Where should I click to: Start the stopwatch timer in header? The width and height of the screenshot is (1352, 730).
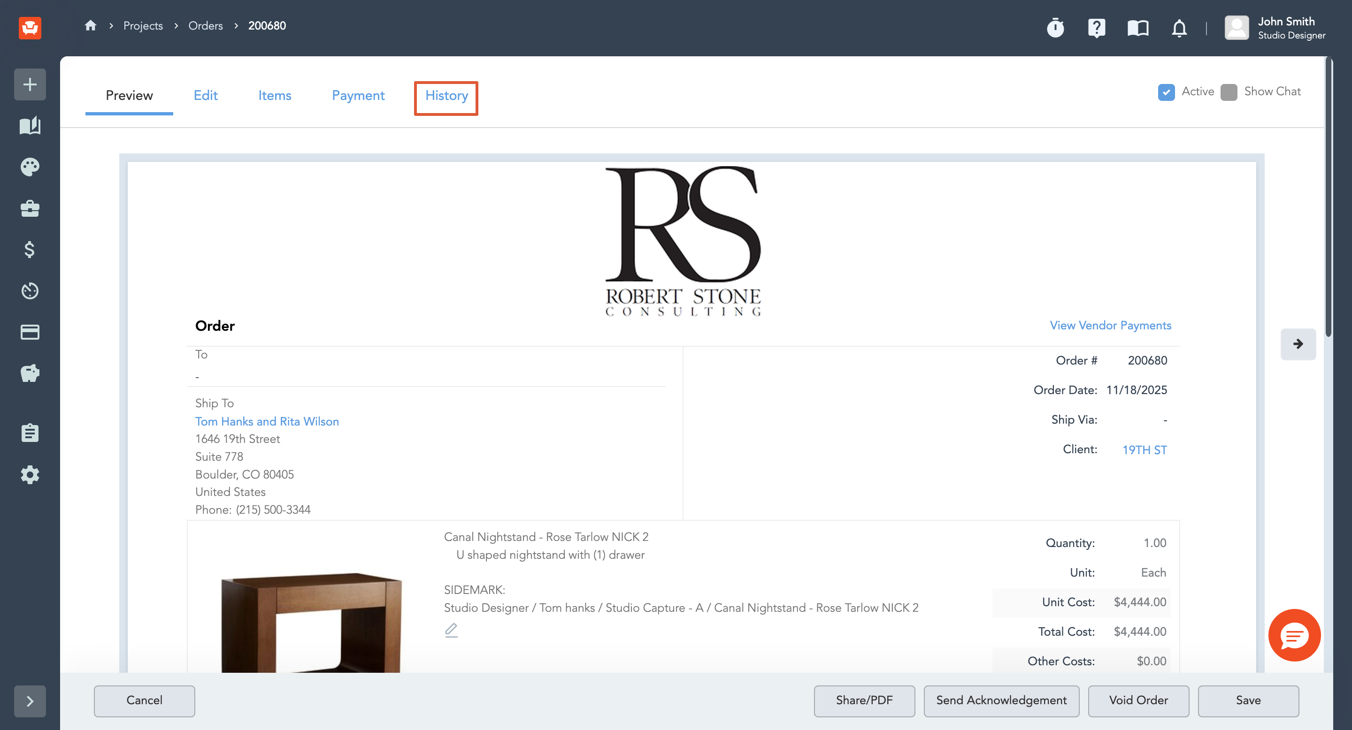(1055, 27)
